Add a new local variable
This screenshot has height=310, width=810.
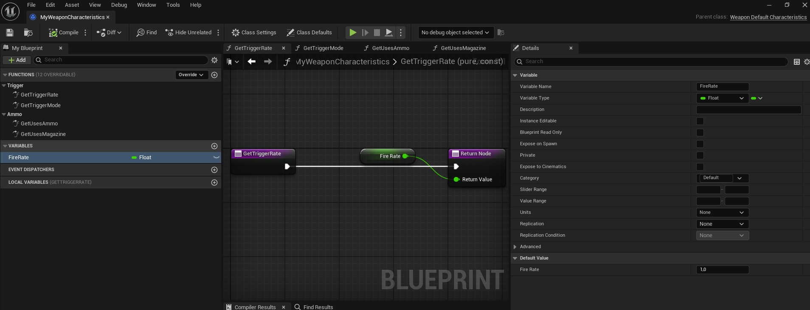click(214, 183)
